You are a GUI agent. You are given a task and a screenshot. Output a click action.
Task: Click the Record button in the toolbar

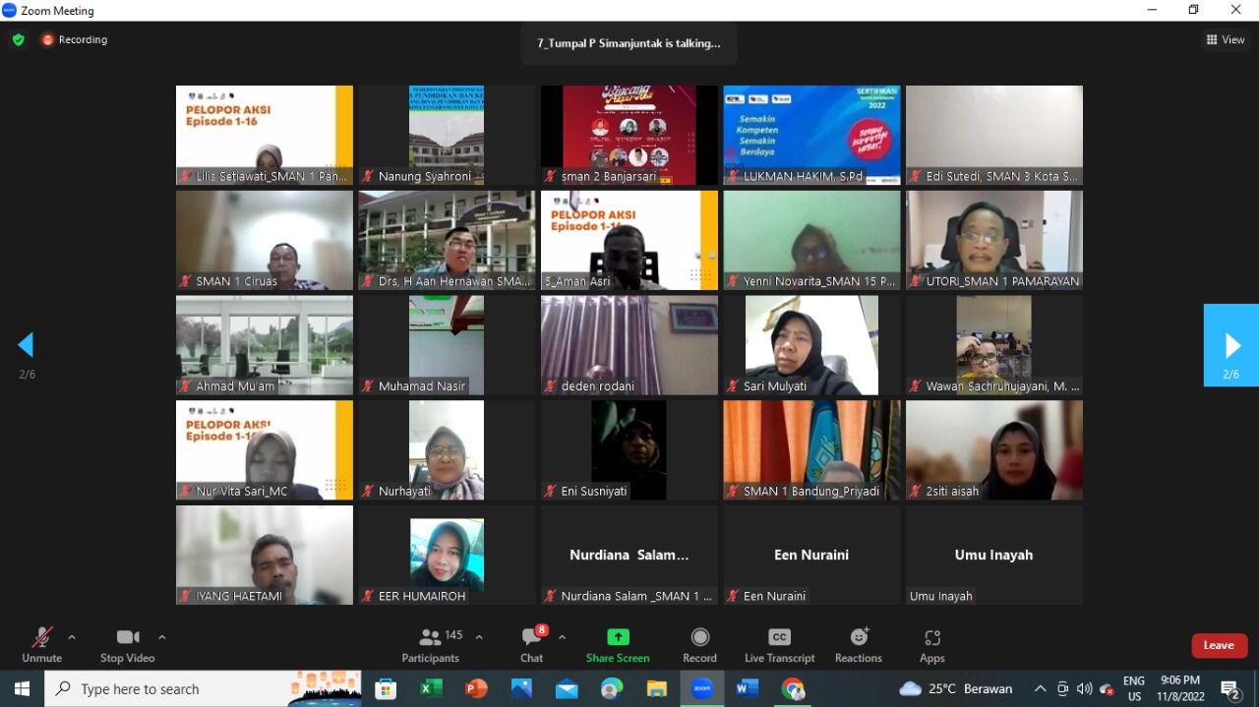click(699, 645)
